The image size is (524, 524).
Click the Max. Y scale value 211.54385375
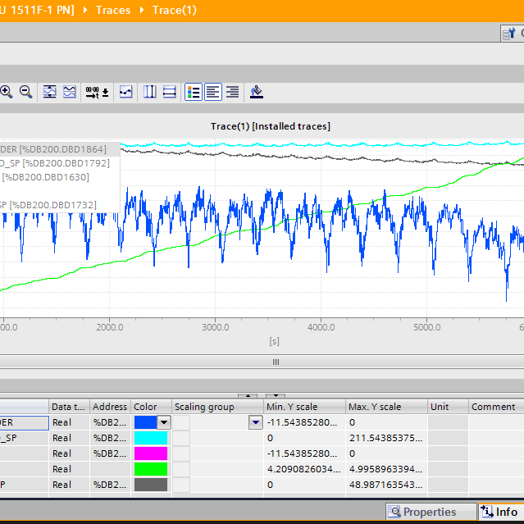385,438
